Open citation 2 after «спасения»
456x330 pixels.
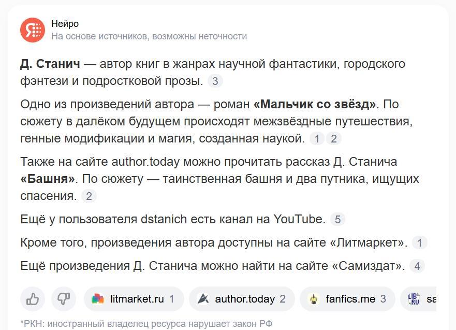89,196
